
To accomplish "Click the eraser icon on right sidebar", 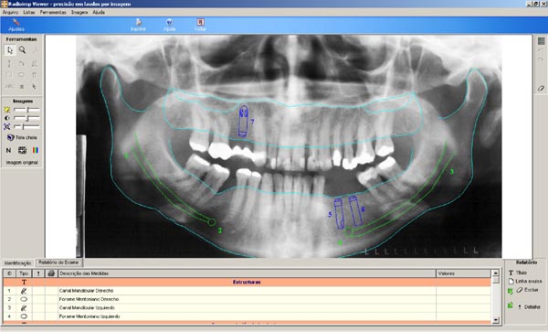I will point(541,88).
